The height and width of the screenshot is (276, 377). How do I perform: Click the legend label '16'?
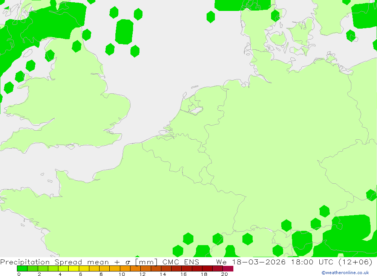pyautogui.click(x=184, y=274)
